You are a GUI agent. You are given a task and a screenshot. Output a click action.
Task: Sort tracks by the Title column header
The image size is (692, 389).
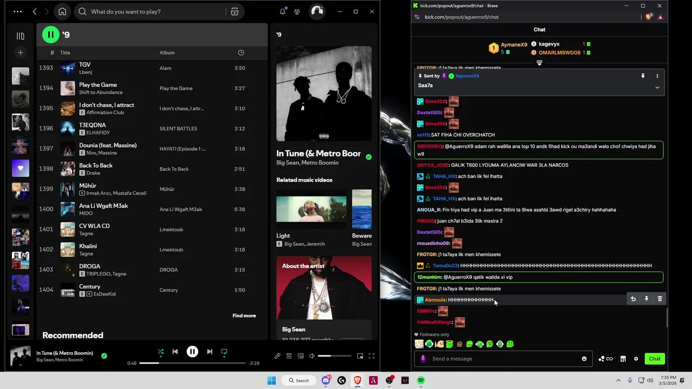pyautogui.click(x=65, y=52)
